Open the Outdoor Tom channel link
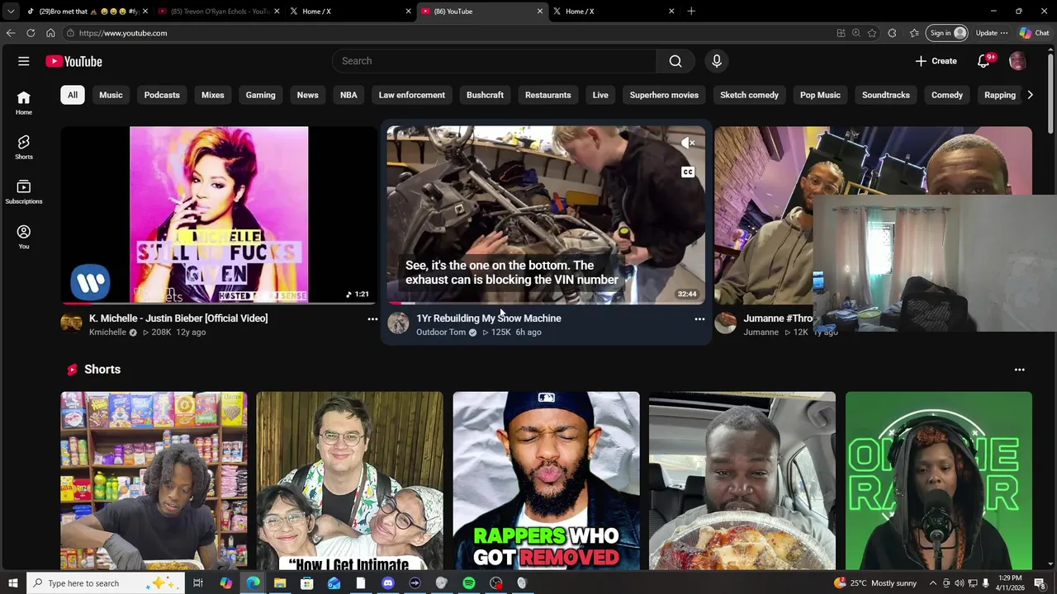 441,332
